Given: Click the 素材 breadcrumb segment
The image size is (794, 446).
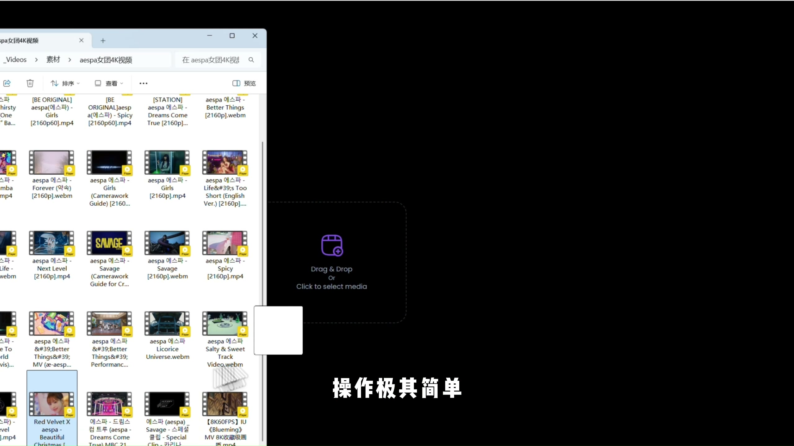Looking at the screenshot, I should pyautogui.click(x=53, y=59).
